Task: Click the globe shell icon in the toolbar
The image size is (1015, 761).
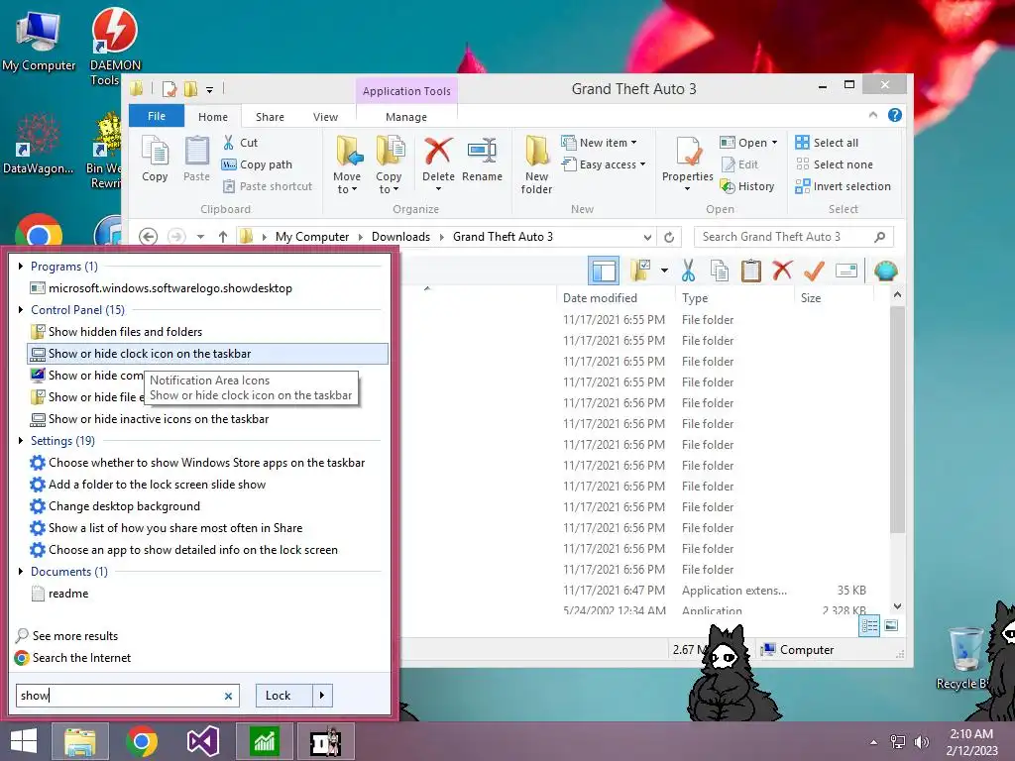Action: click(x=885, y=271)
